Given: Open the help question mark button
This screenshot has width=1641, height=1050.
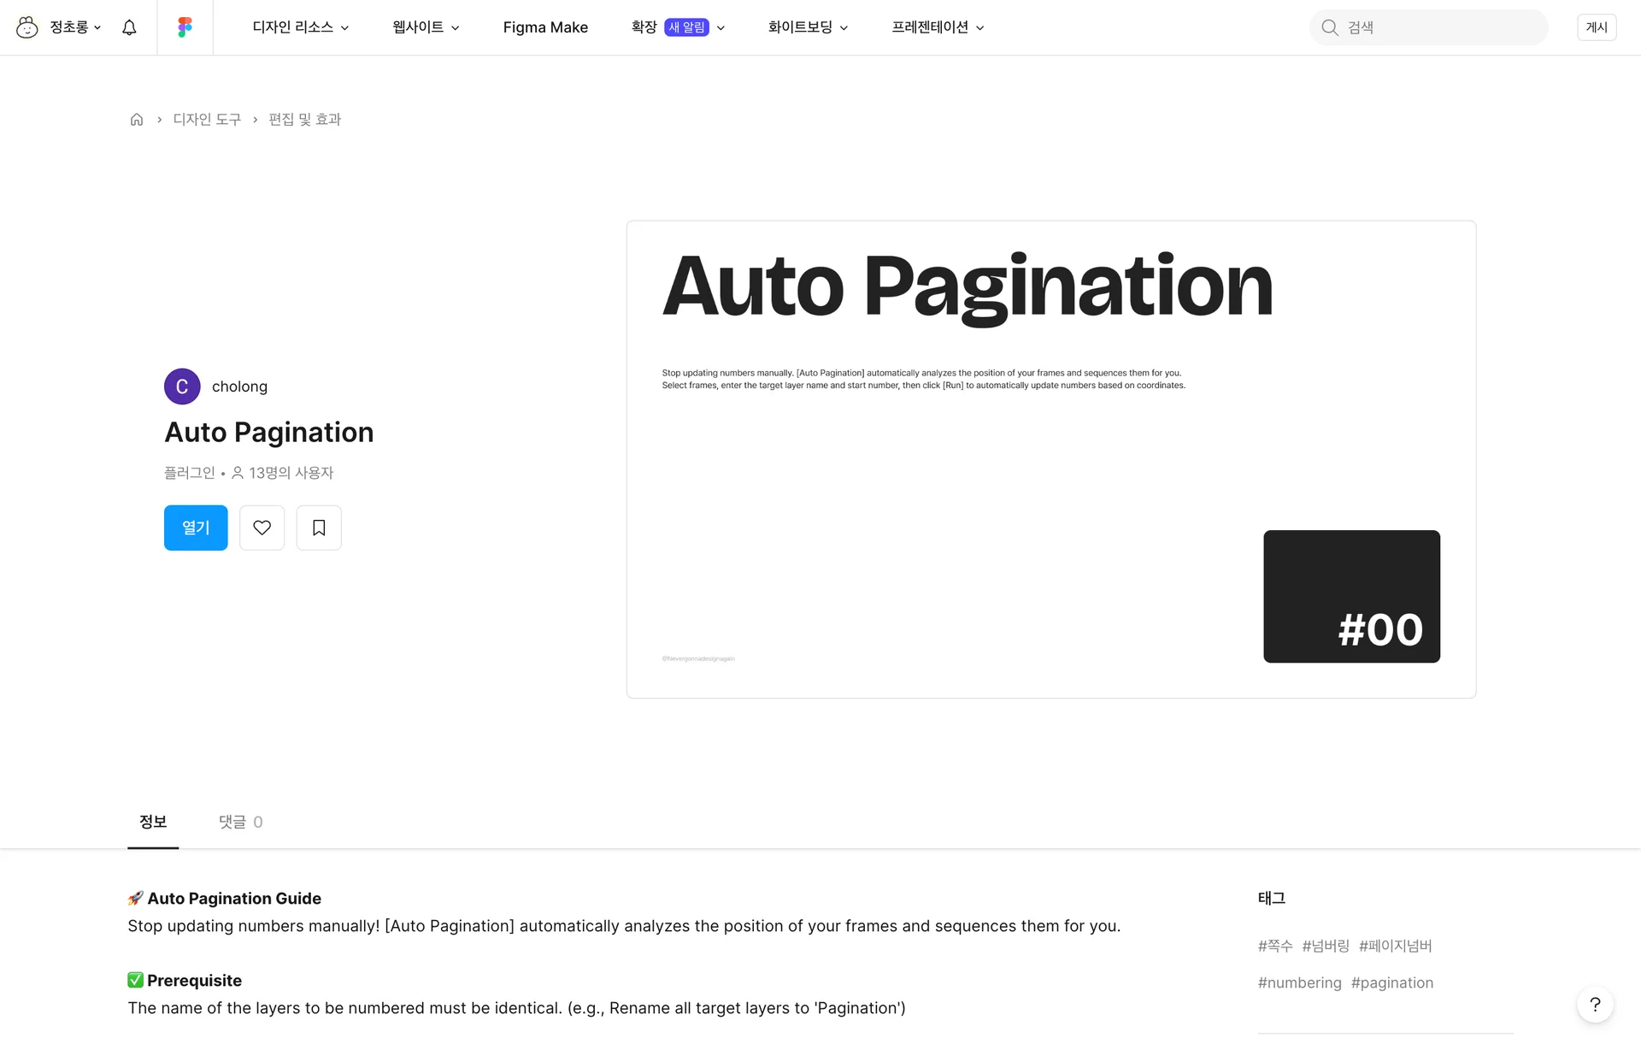Looking at the screenshot, I should 1595,1005.
